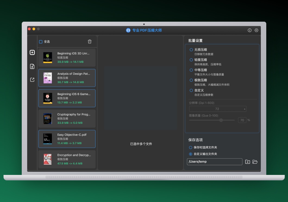This screenshot has height=202, width=288.
Task: Click thumbnail of Beginning iOS 3D Unr... book
Action: 48,58
